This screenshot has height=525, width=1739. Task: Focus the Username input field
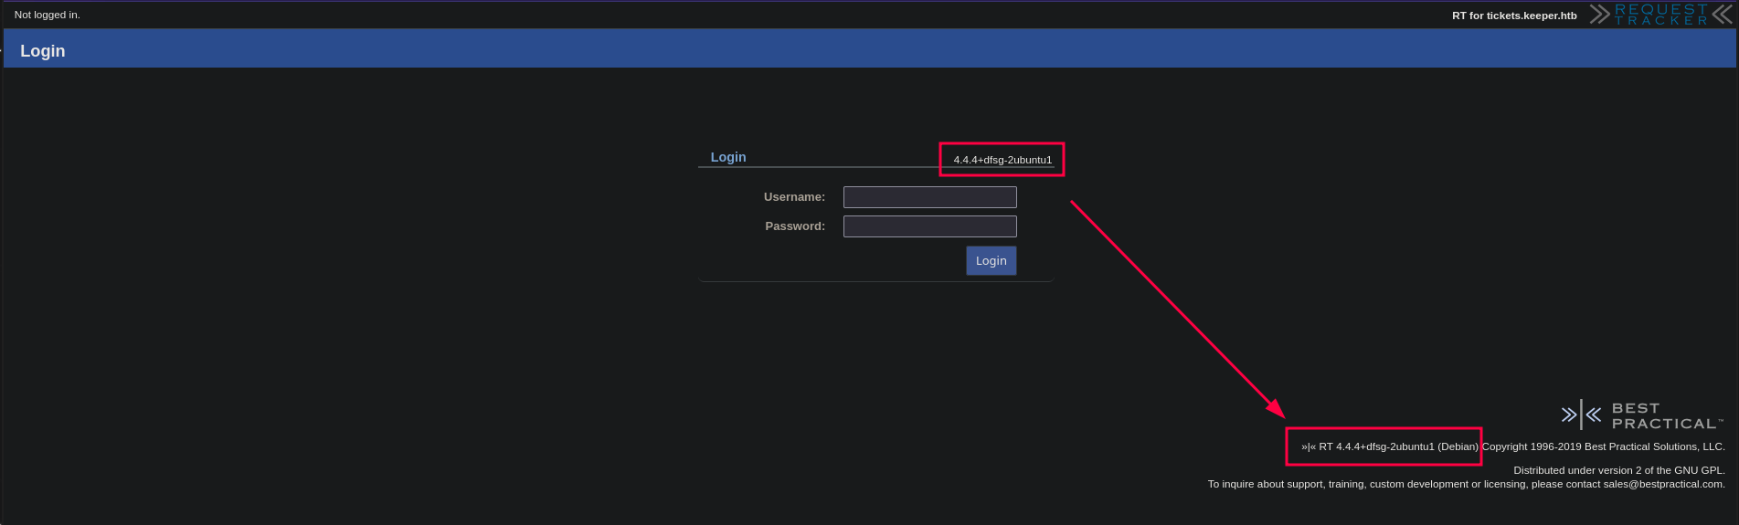929,197
